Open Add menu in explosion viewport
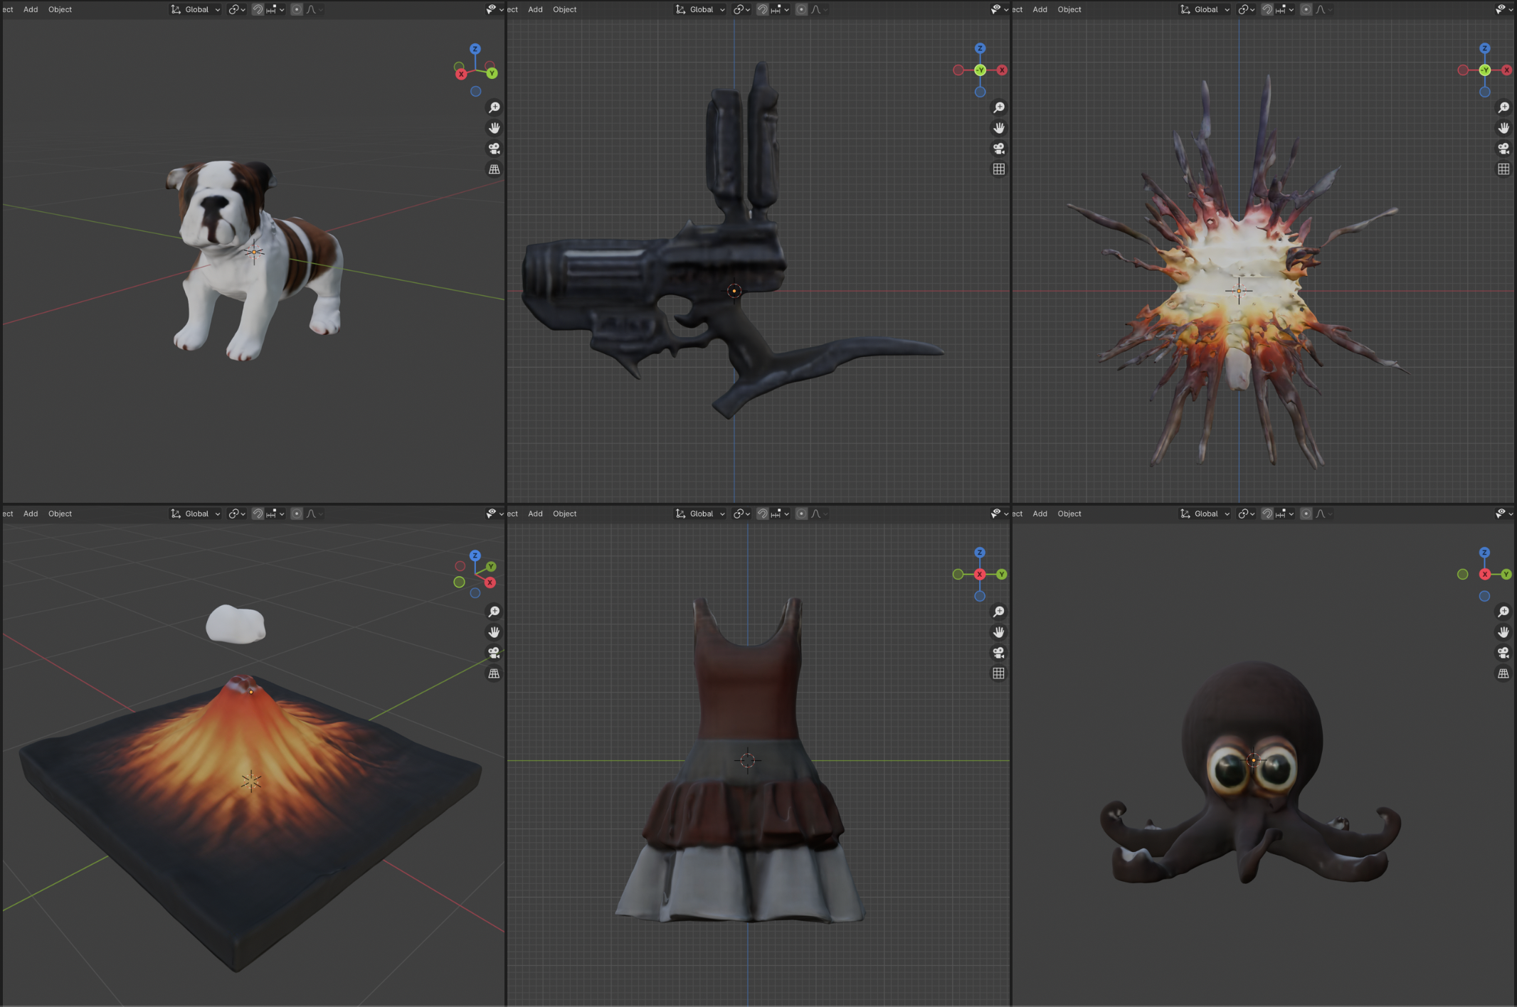 tap(1040, 9)
